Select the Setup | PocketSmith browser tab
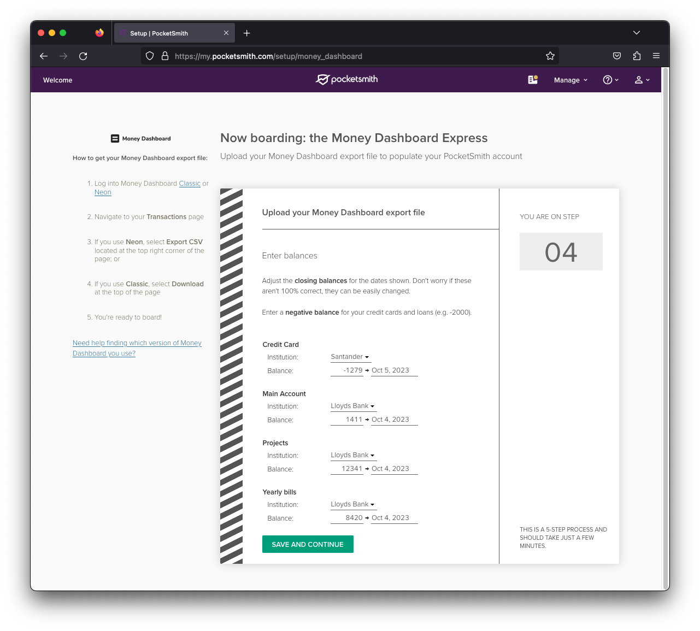Image resolution: width=700 pixels, height=631 pixels. click(164, 33)
